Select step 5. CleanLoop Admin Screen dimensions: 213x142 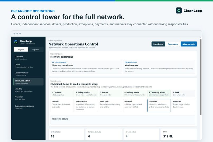pos(159,94)
